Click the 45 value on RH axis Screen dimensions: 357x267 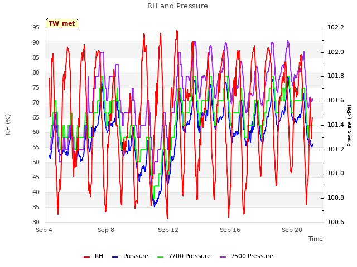click(x=36, y=177)
